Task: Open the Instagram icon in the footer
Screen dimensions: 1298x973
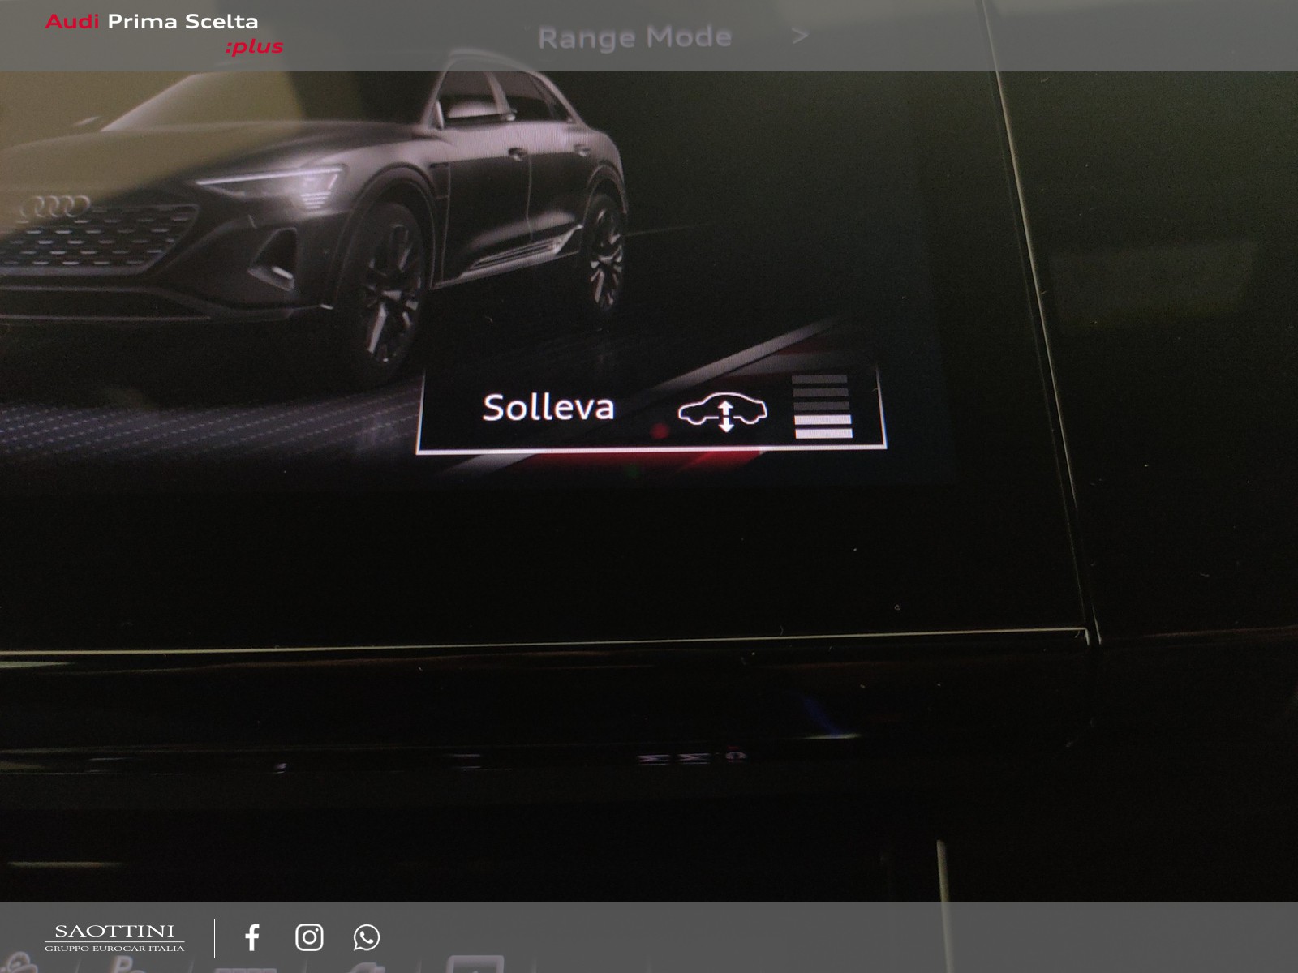Action: pyautogui.click(x=309, y=937)
